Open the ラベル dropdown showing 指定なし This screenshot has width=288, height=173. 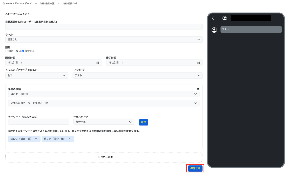tap(104, 40)
